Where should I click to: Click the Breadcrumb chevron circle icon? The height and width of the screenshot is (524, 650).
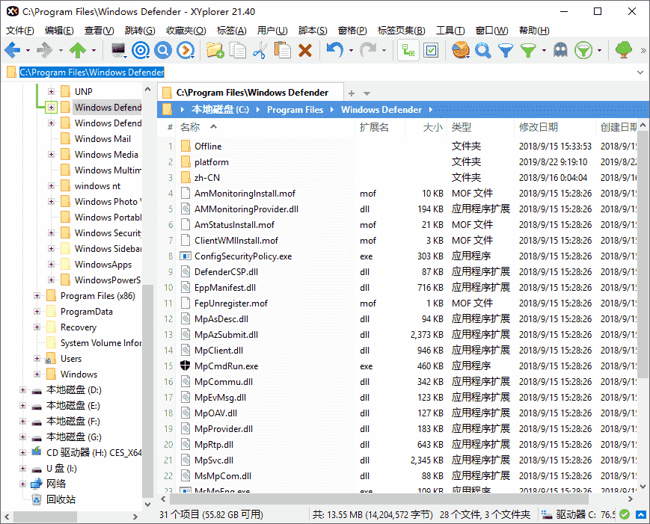pyautogui.click(x=186, y=51)
